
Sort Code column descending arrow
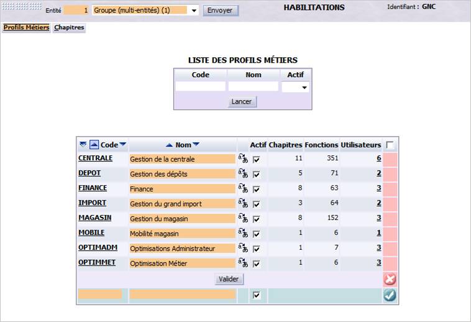pyautogui.click(x=123, y=144)
